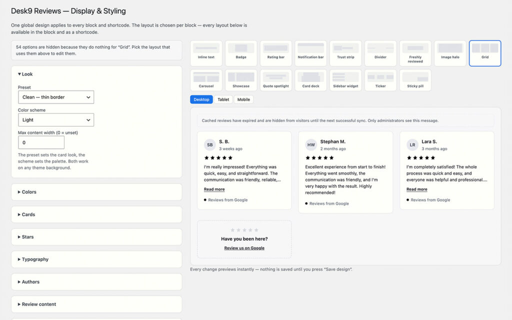
Task: Switch to the Carousel layout
Action: (206, 80)
